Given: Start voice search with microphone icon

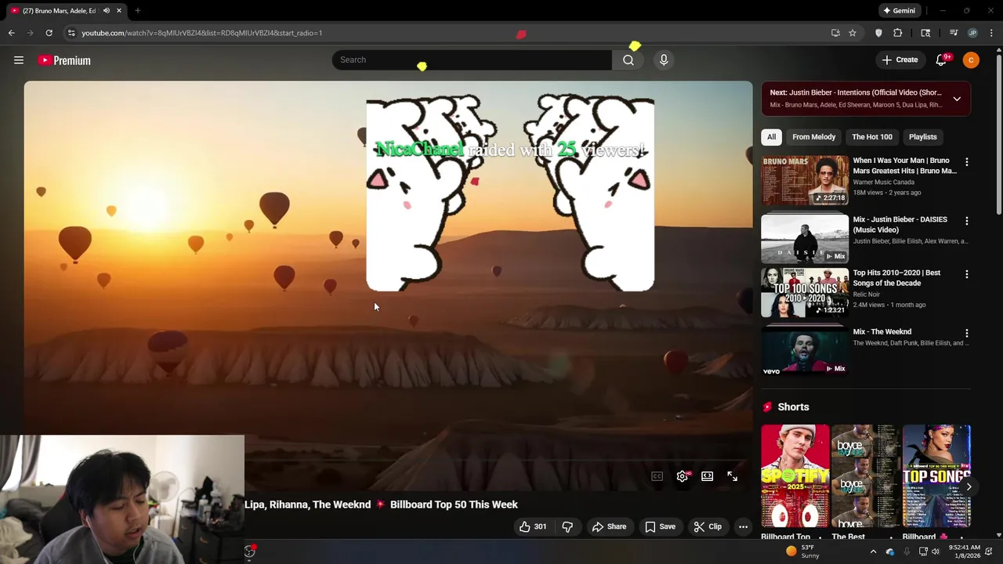Looking at the screenshot, I should (x=664, y=60).
